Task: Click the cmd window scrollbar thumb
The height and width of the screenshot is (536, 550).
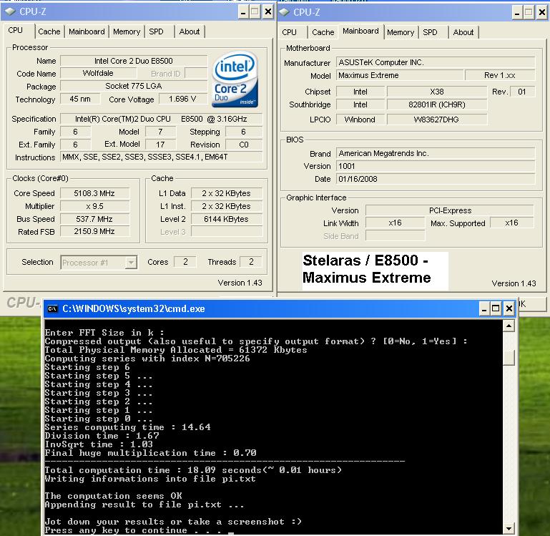Action: [x=509, y=358]
